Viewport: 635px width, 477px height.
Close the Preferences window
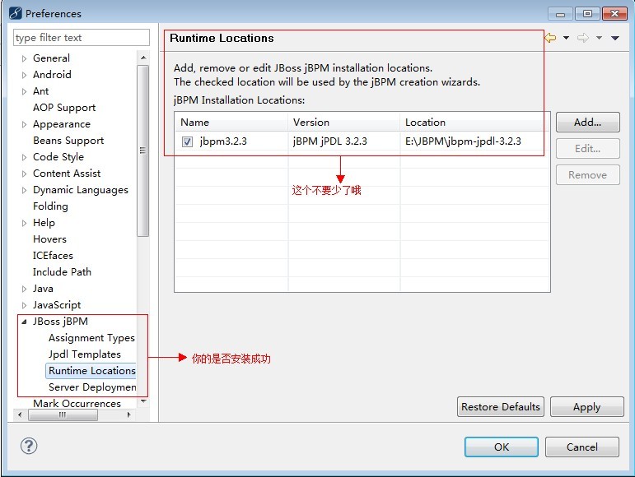(x=614, y=14)
